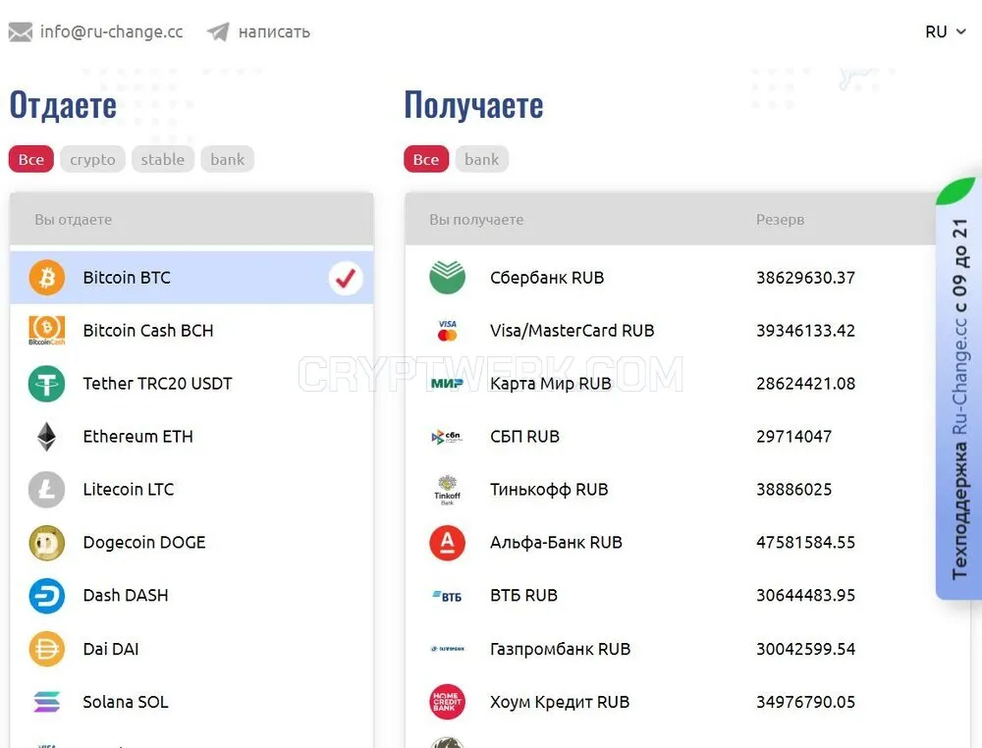Screen dimensions: 982x748
Task: Select the Все filter under Отдаете
Action: click(31, 159)
